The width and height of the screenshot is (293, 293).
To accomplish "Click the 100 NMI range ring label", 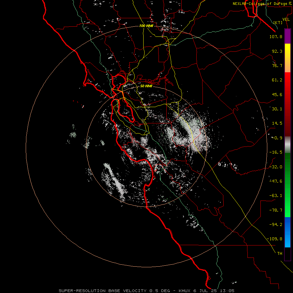I will [146, 26].
